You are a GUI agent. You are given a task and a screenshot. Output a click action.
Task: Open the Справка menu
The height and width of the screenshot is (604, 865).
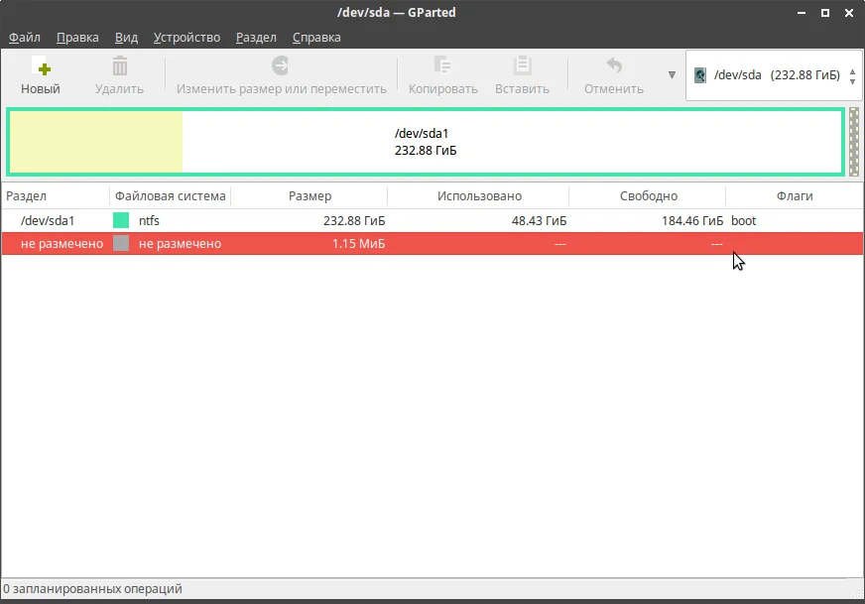click(x=316, y=38)
